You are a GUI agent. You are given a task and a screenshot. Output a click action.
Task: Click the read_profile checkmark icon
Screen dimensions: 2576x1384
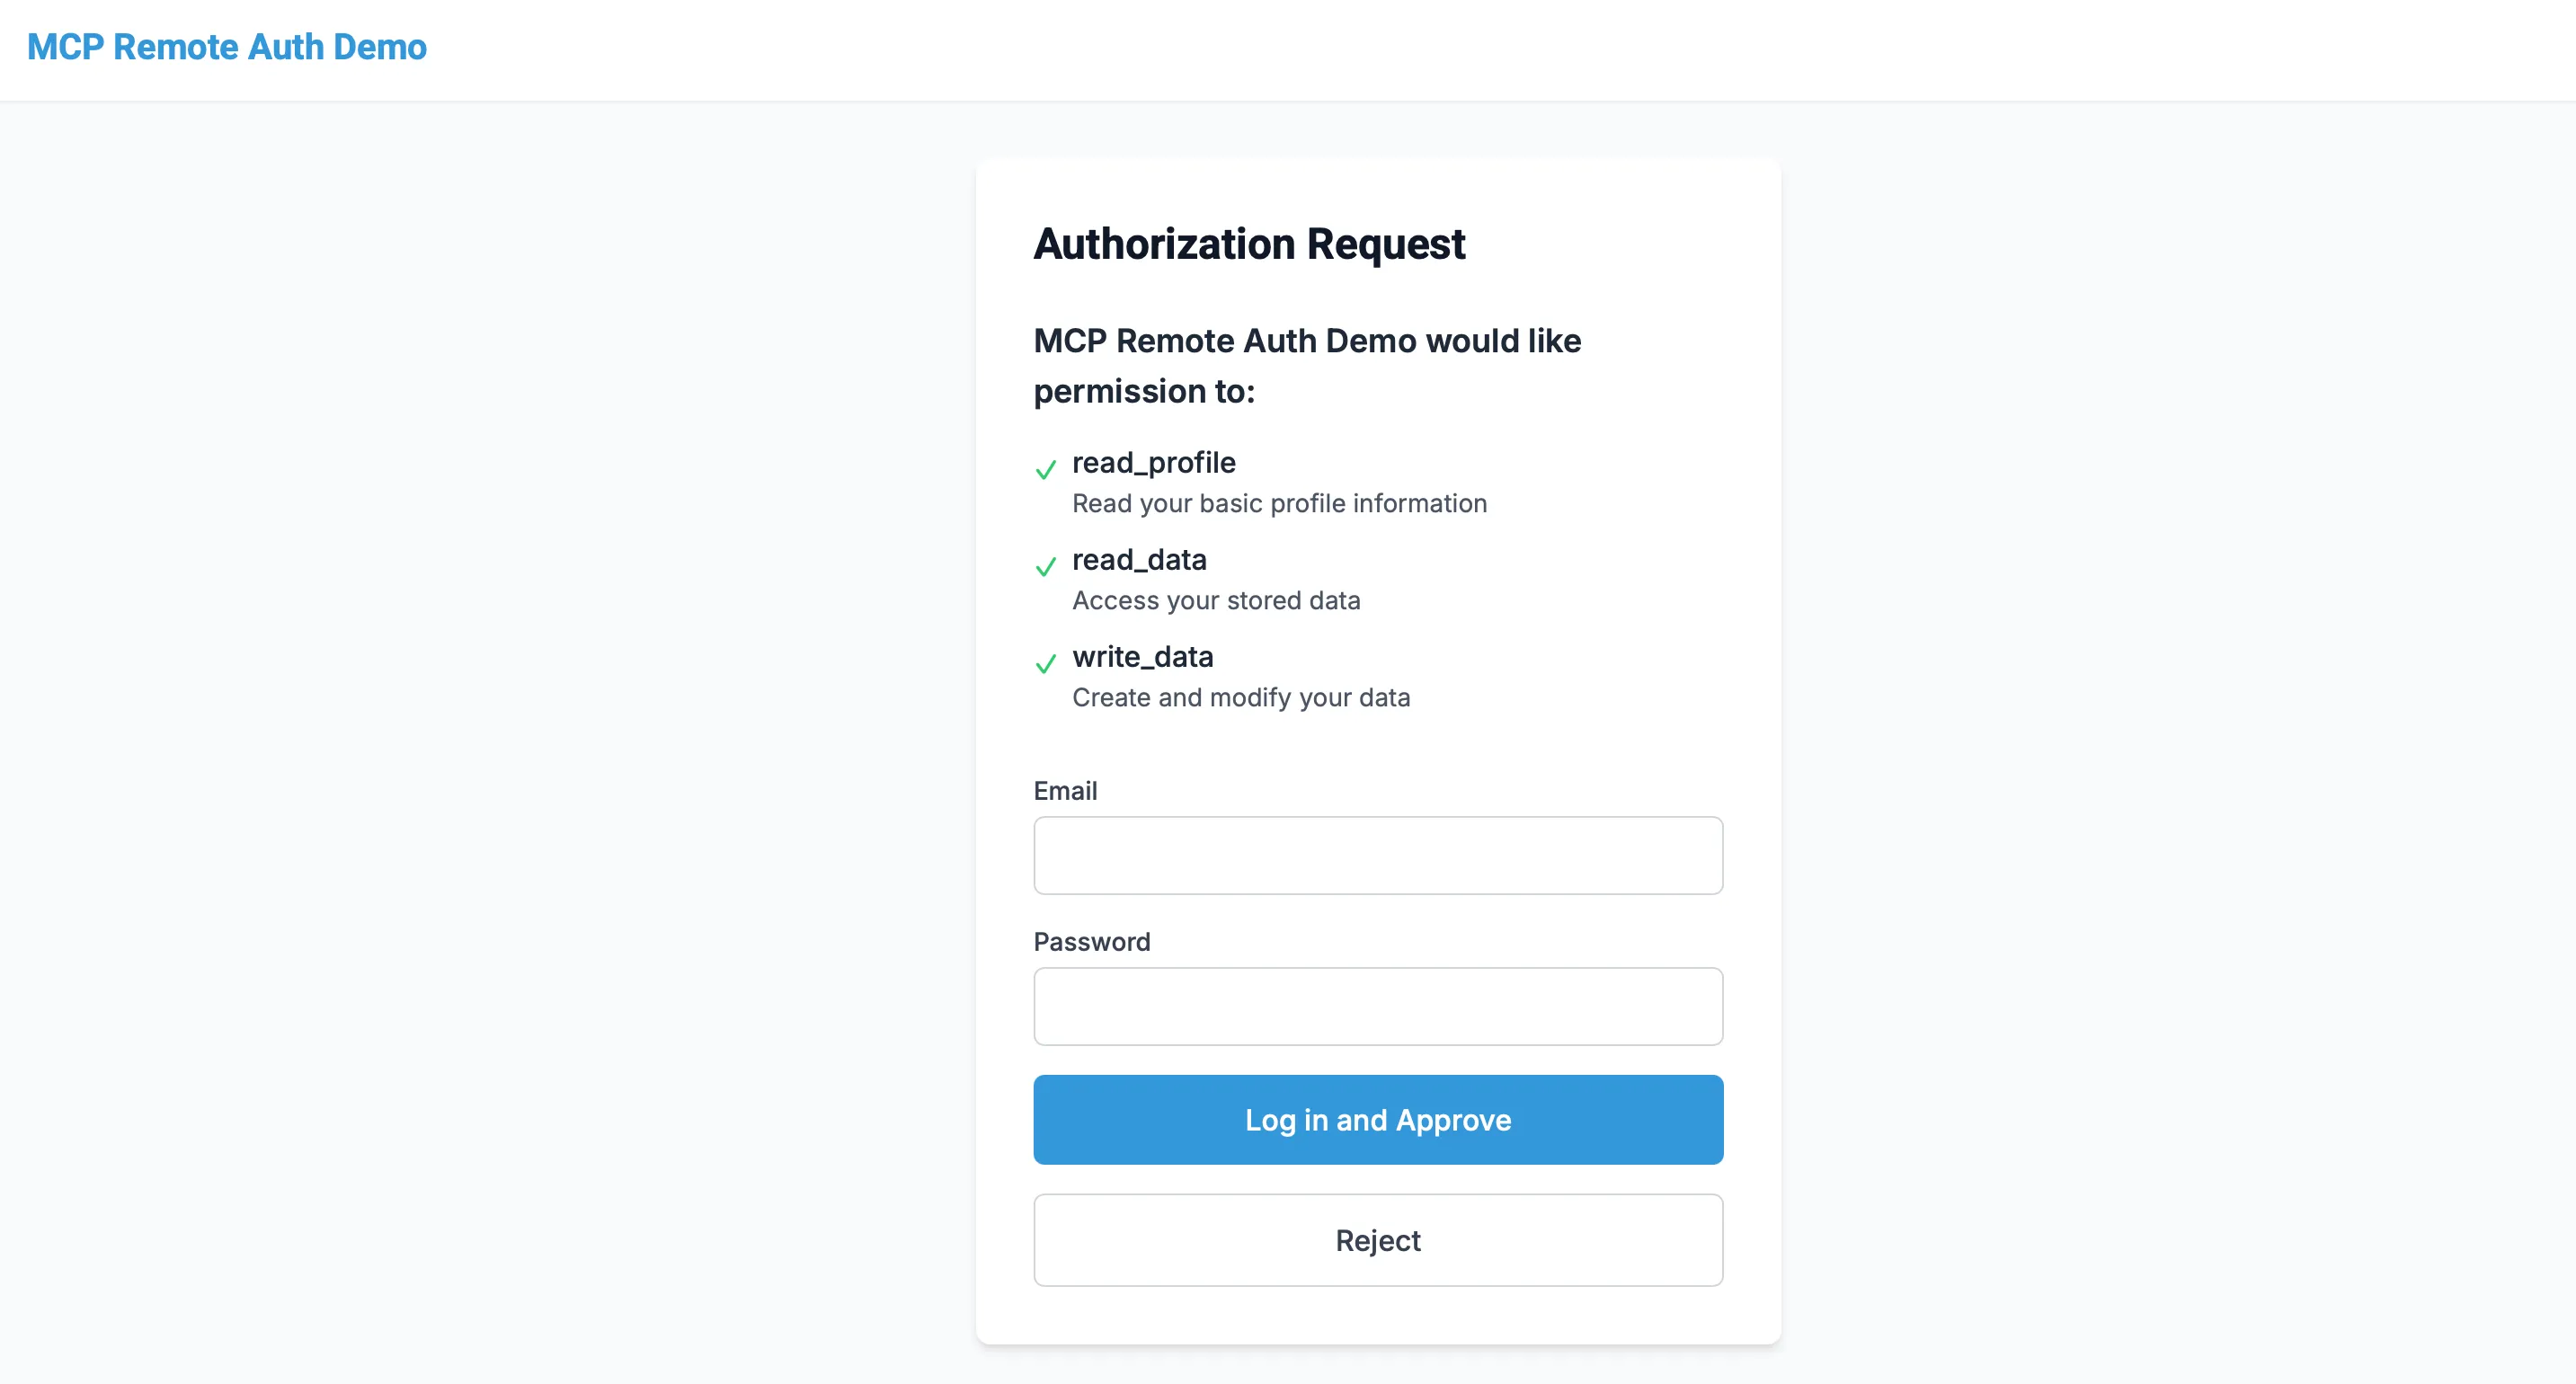1046,469
